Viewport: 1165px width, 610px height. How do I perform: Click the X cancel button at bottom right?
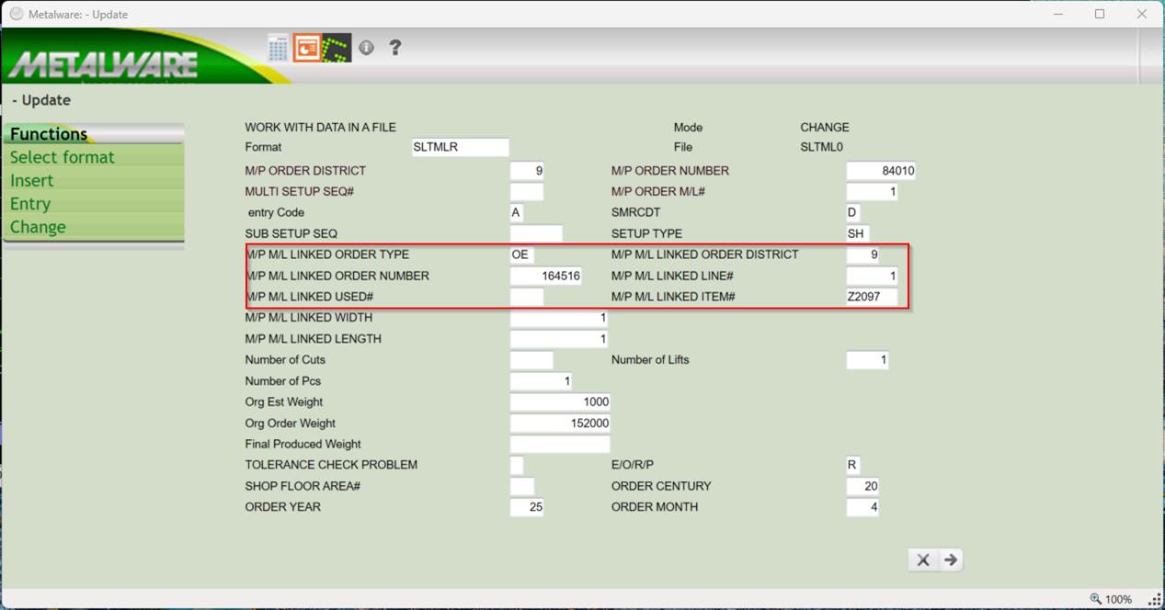pyautogui.click(x=923, y=559)
